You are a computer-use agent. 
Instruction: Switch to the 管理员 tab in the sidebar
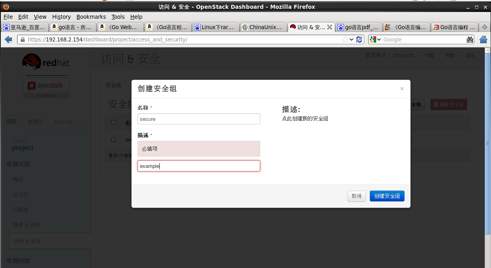tap(35, 122)
